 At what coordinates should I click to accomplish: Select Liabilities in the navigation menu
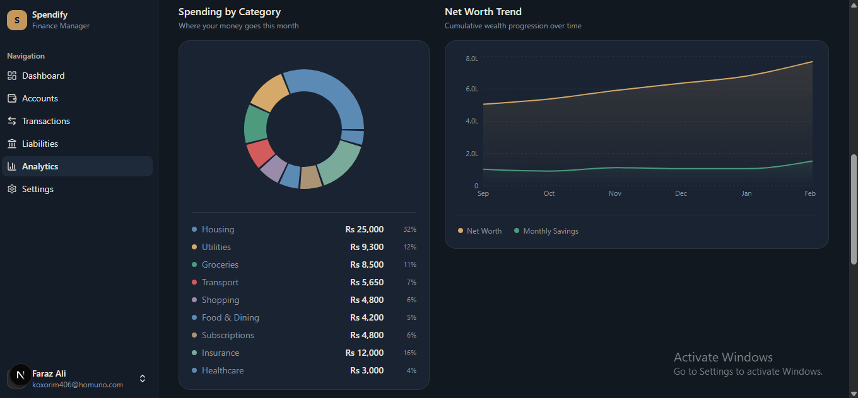[39, 144]
